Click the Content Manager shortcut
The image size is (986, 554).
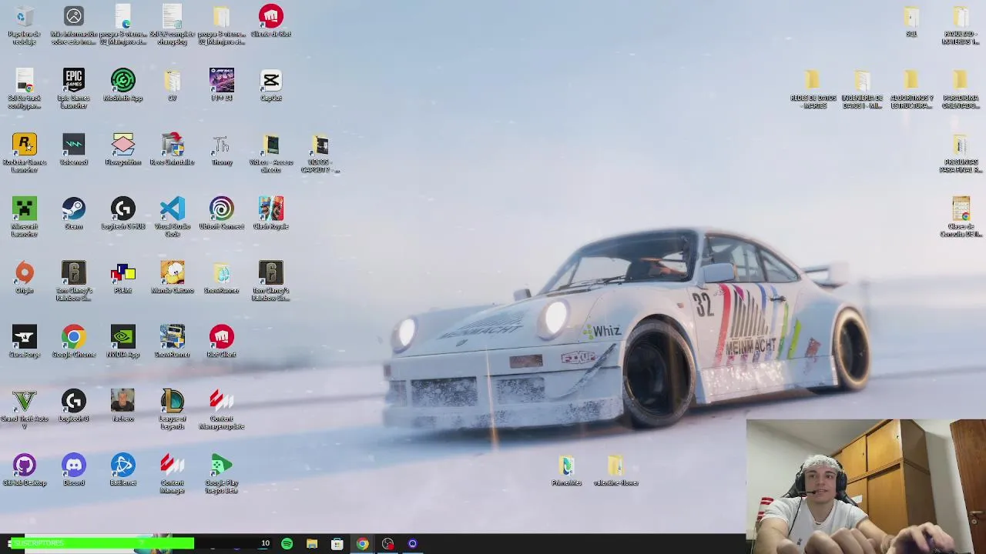click(172, 473)
